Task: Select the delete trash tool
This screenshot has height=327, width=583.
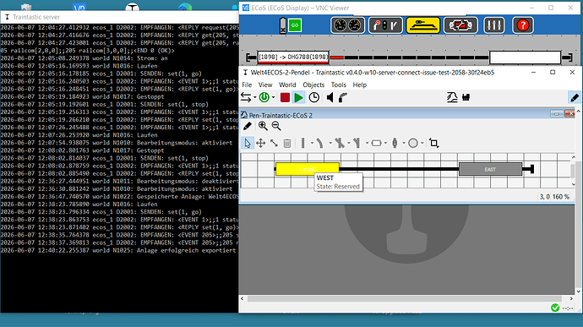Action: pos(287,143)
